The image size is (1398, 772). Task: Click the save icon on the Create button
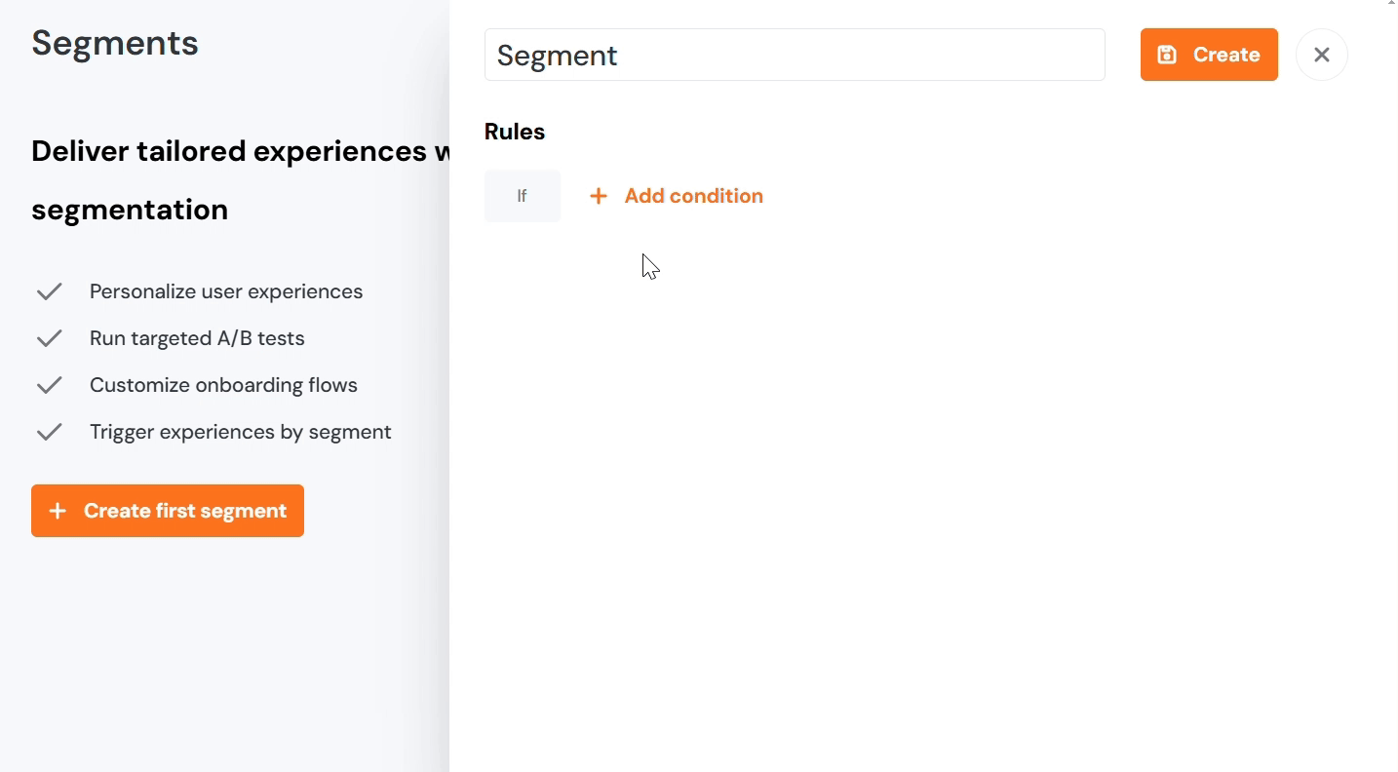click(1167, 55)
